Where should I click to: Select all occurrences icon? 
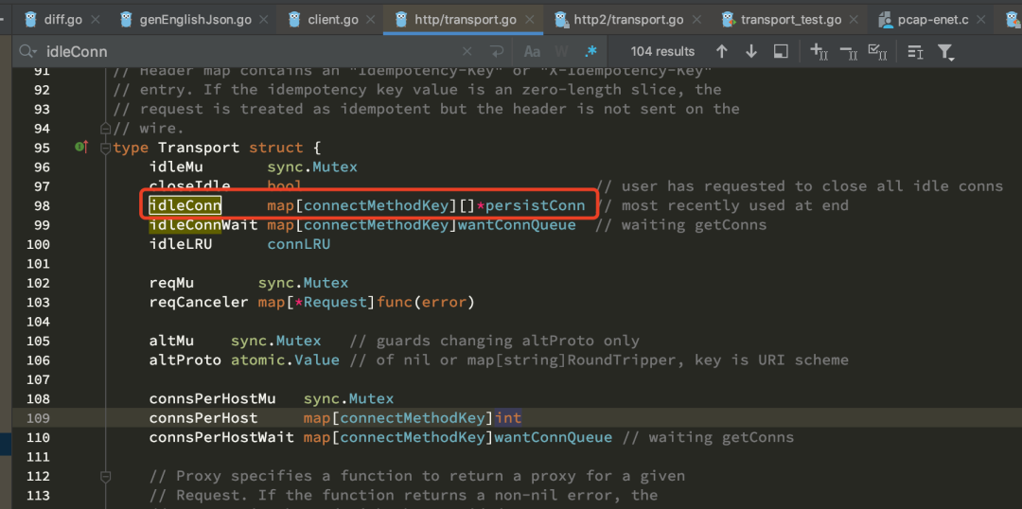click(x=878, y=51)
